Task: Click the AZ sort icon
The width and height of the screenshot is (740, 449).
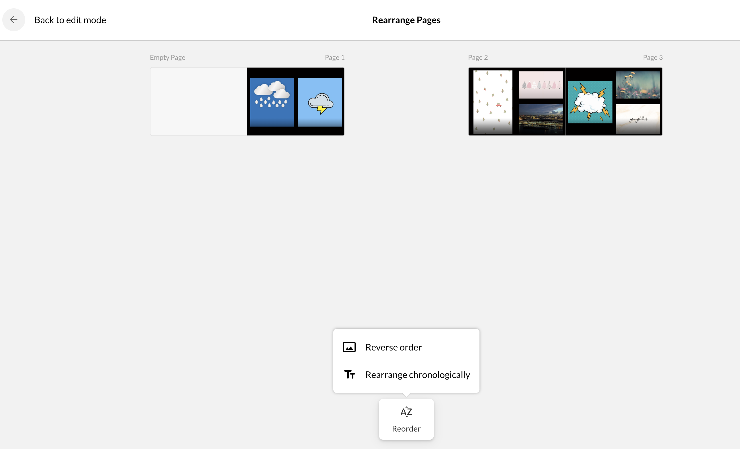Action: click(x=406, y=412)
